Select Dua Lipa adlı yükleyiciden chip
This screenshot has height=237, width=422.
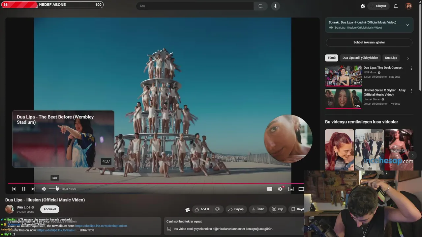pos(360,58)
